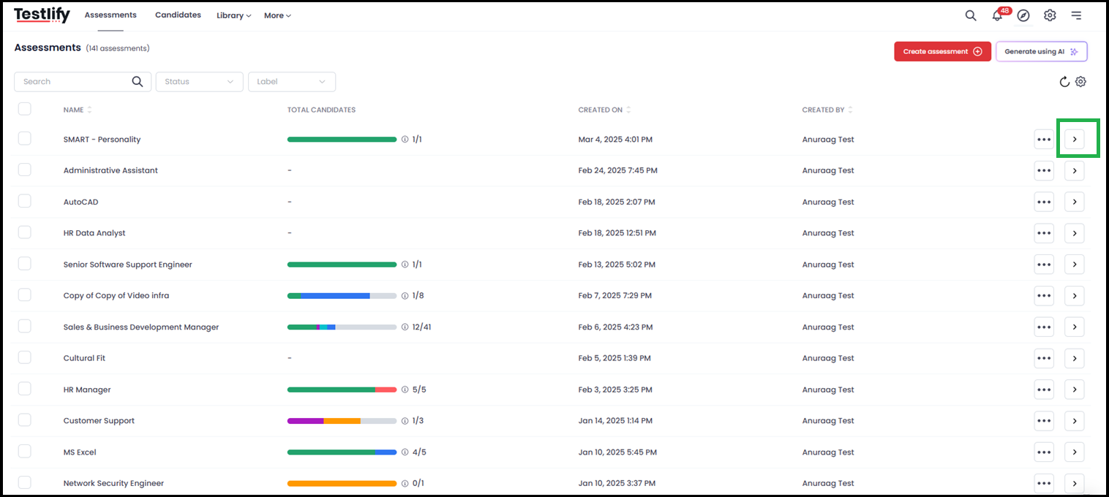This screenshot has height=497, width=1109.
Task: Open more options for HR Manager
Action: 1044,390
